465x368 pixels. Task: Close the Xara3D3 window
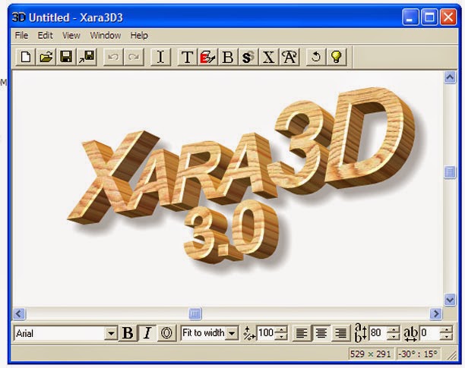pyautogui.click(x=448, y=17)
